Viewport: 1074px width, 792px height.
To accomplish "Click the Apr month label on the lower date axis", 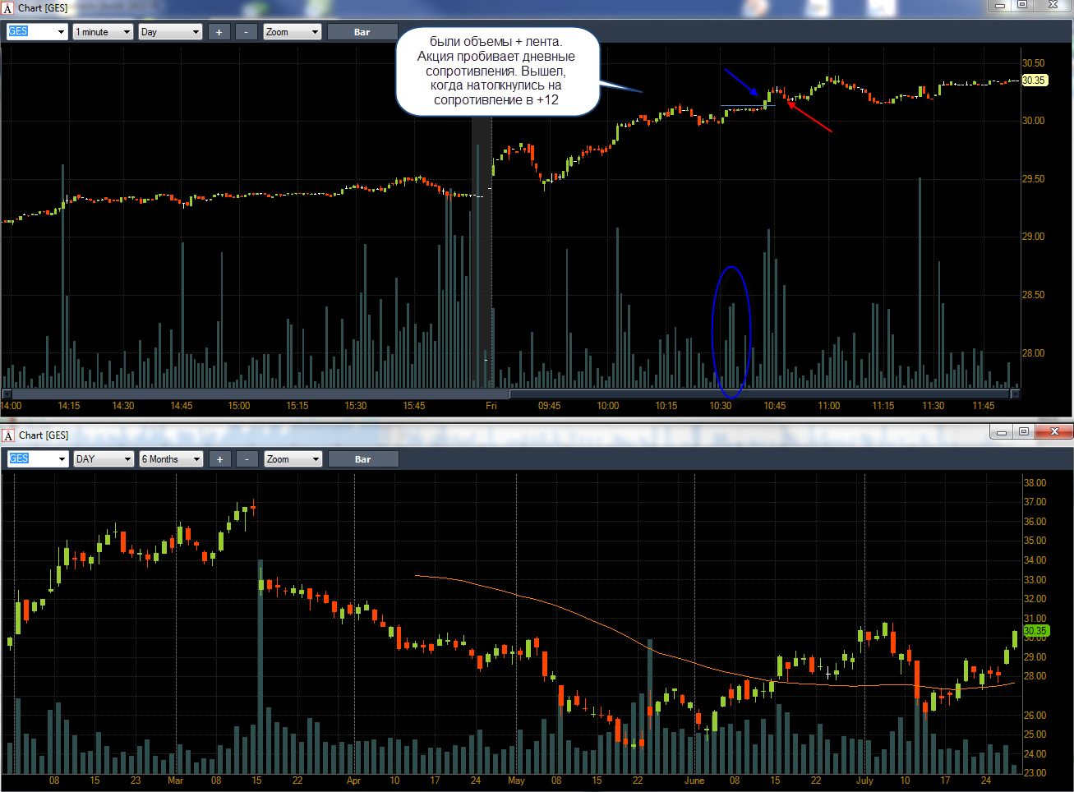I will tap(353, 780).
